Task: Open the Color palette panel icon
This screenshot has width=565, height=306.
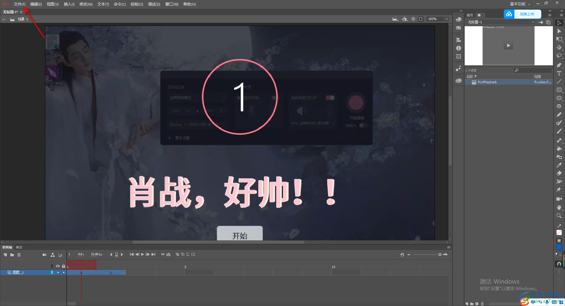Action: click(458, 19)
